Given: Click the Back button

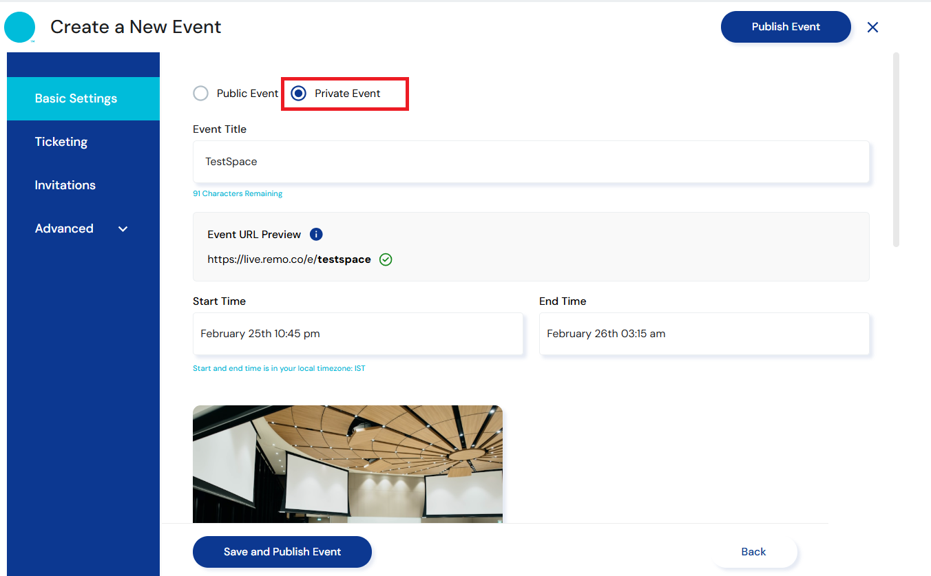Looking at the screenshot, I should coord(753,552).
